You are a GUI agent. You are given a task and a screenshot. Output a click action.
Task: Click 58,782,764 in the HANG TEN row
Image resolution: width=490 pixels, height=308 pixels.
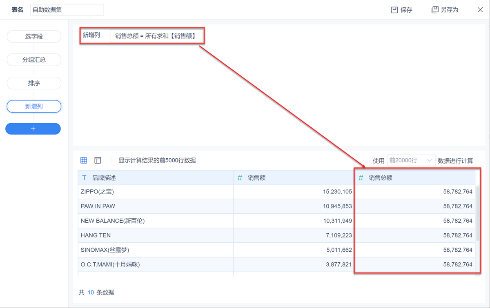[x=458, y=235]
